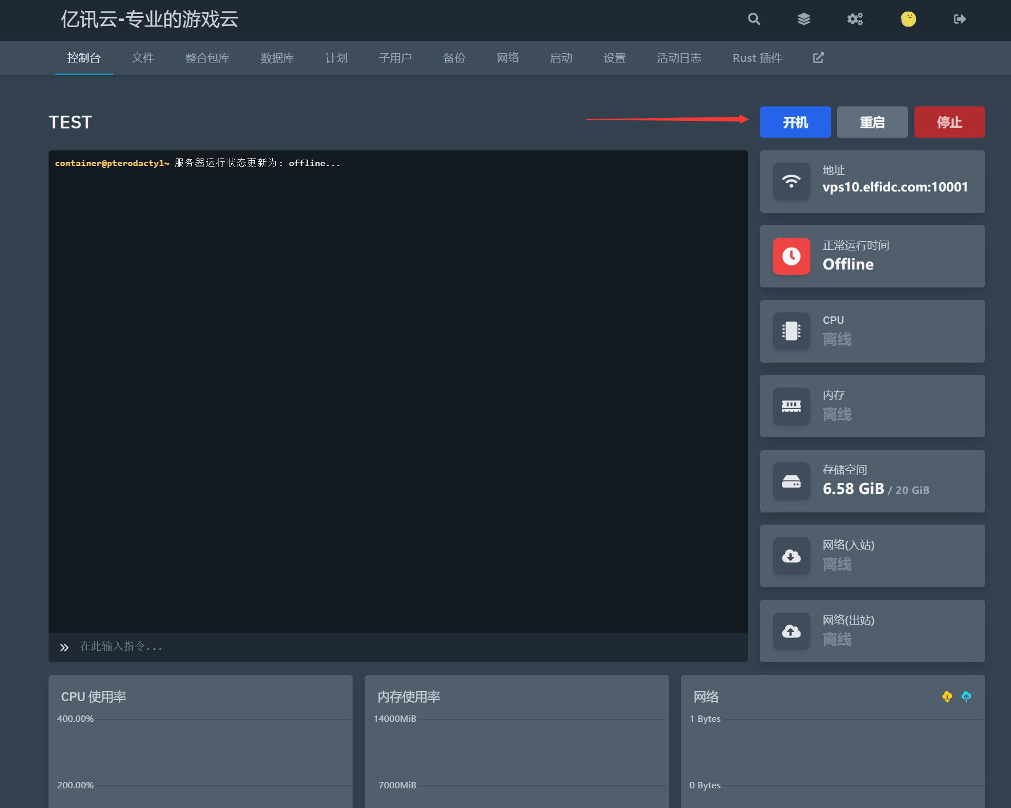Click the storage disk drive icon
This screenshot has width=1011, height=808.
pyautogui.click(x=791, y=481)
